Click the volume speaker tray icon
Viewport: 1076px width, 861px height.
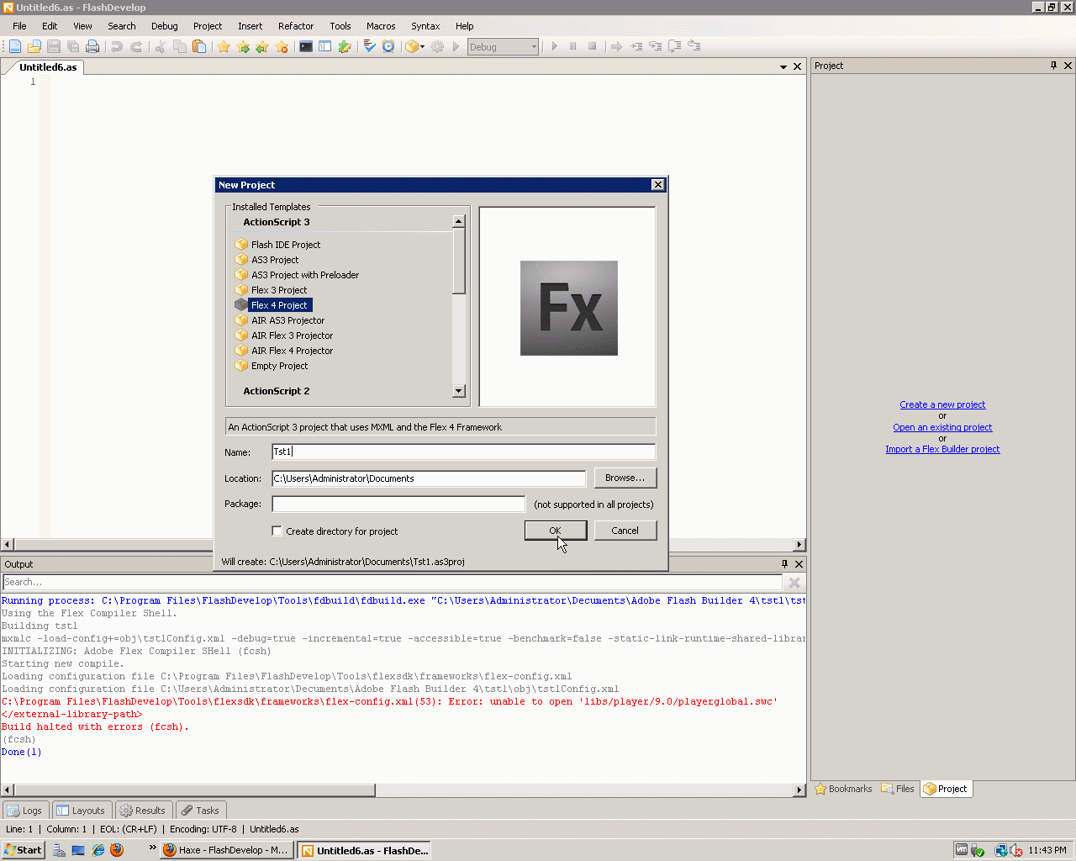pyautogui.click(x=1015, y=850)
